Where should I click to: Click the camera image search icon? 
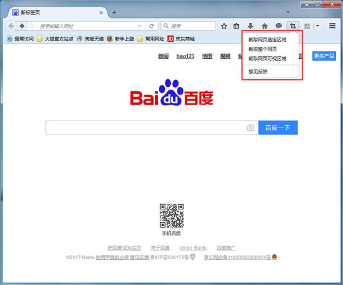click(x=251, y=128)
